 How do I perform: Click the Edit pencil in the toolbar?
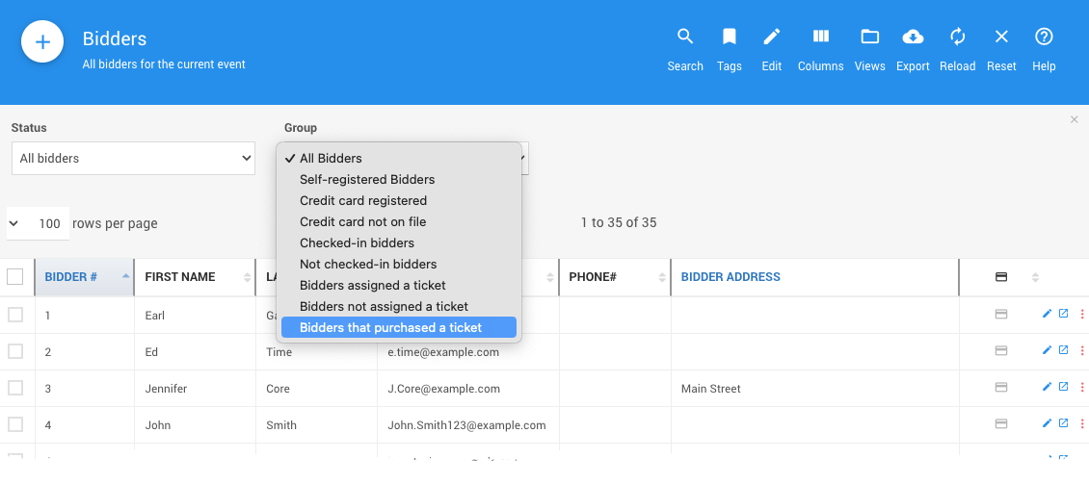772,48
